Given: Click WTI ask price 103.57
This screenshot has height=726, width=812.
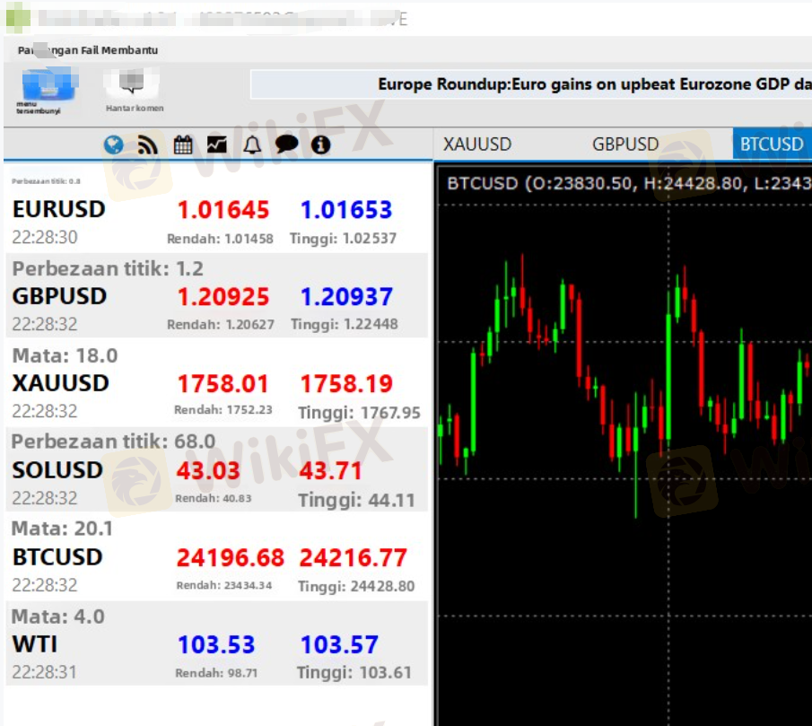Looking at the screenshot, I should coord(340,644).
